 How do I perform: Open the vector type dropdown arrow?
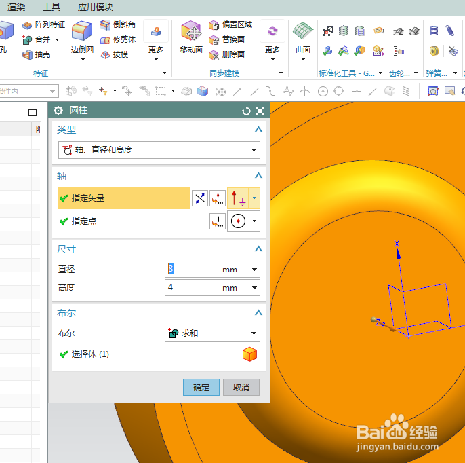pyautogui.click(x=254, y=198)
